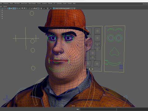Screen dimensions: 148x111
Task: Select the yellow cross-shaped slider control
Action: 26,38
